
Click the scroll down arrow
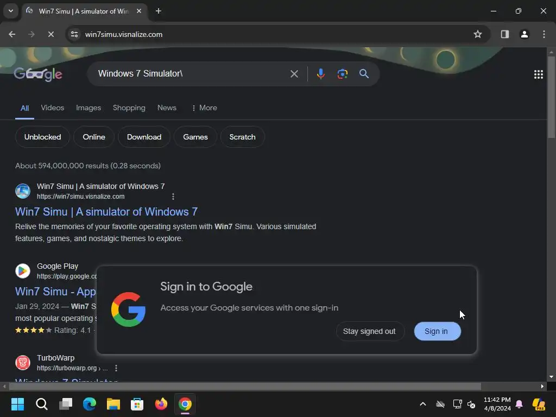551,377
